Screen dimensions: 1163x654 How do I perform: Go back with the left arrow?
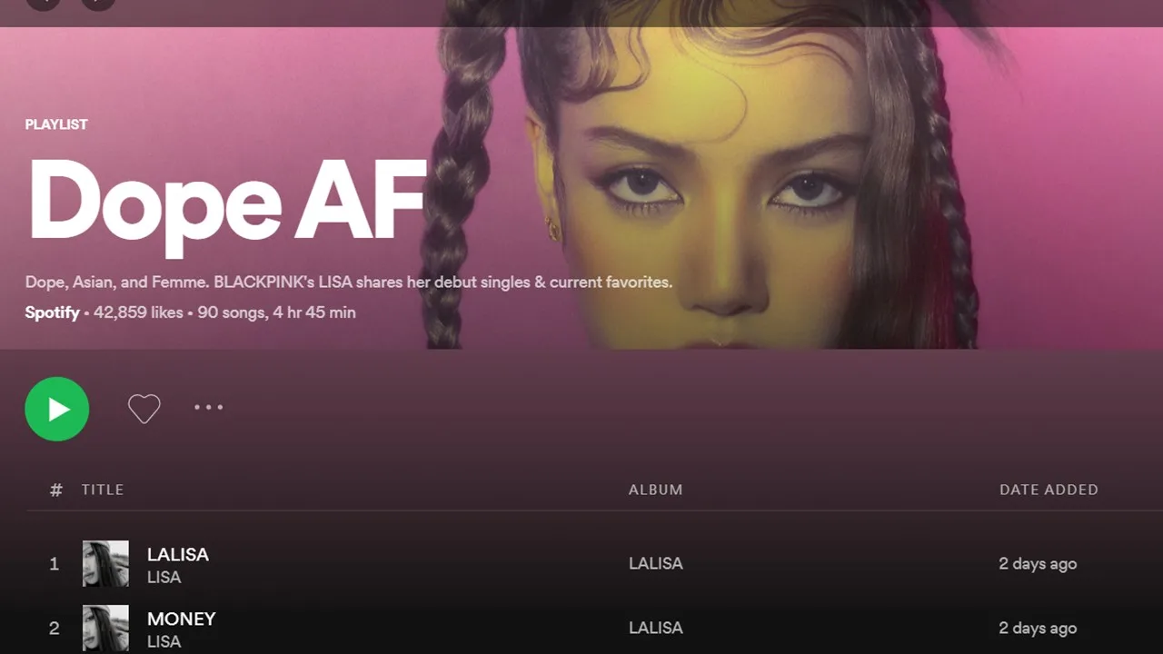click(44, 4)
